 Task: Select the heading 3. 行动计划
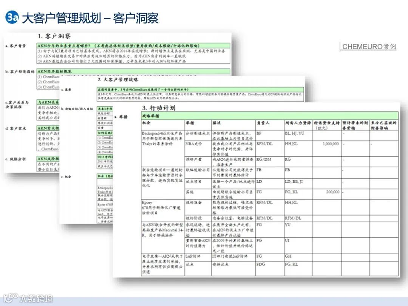[159, 108]
